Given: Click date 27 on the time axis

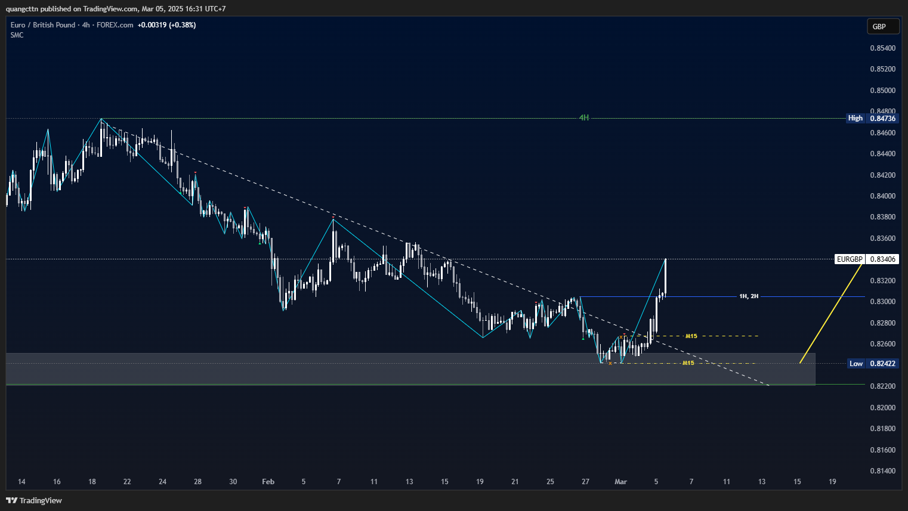Looking at the screenshot, I should click(x=585, y=482).
